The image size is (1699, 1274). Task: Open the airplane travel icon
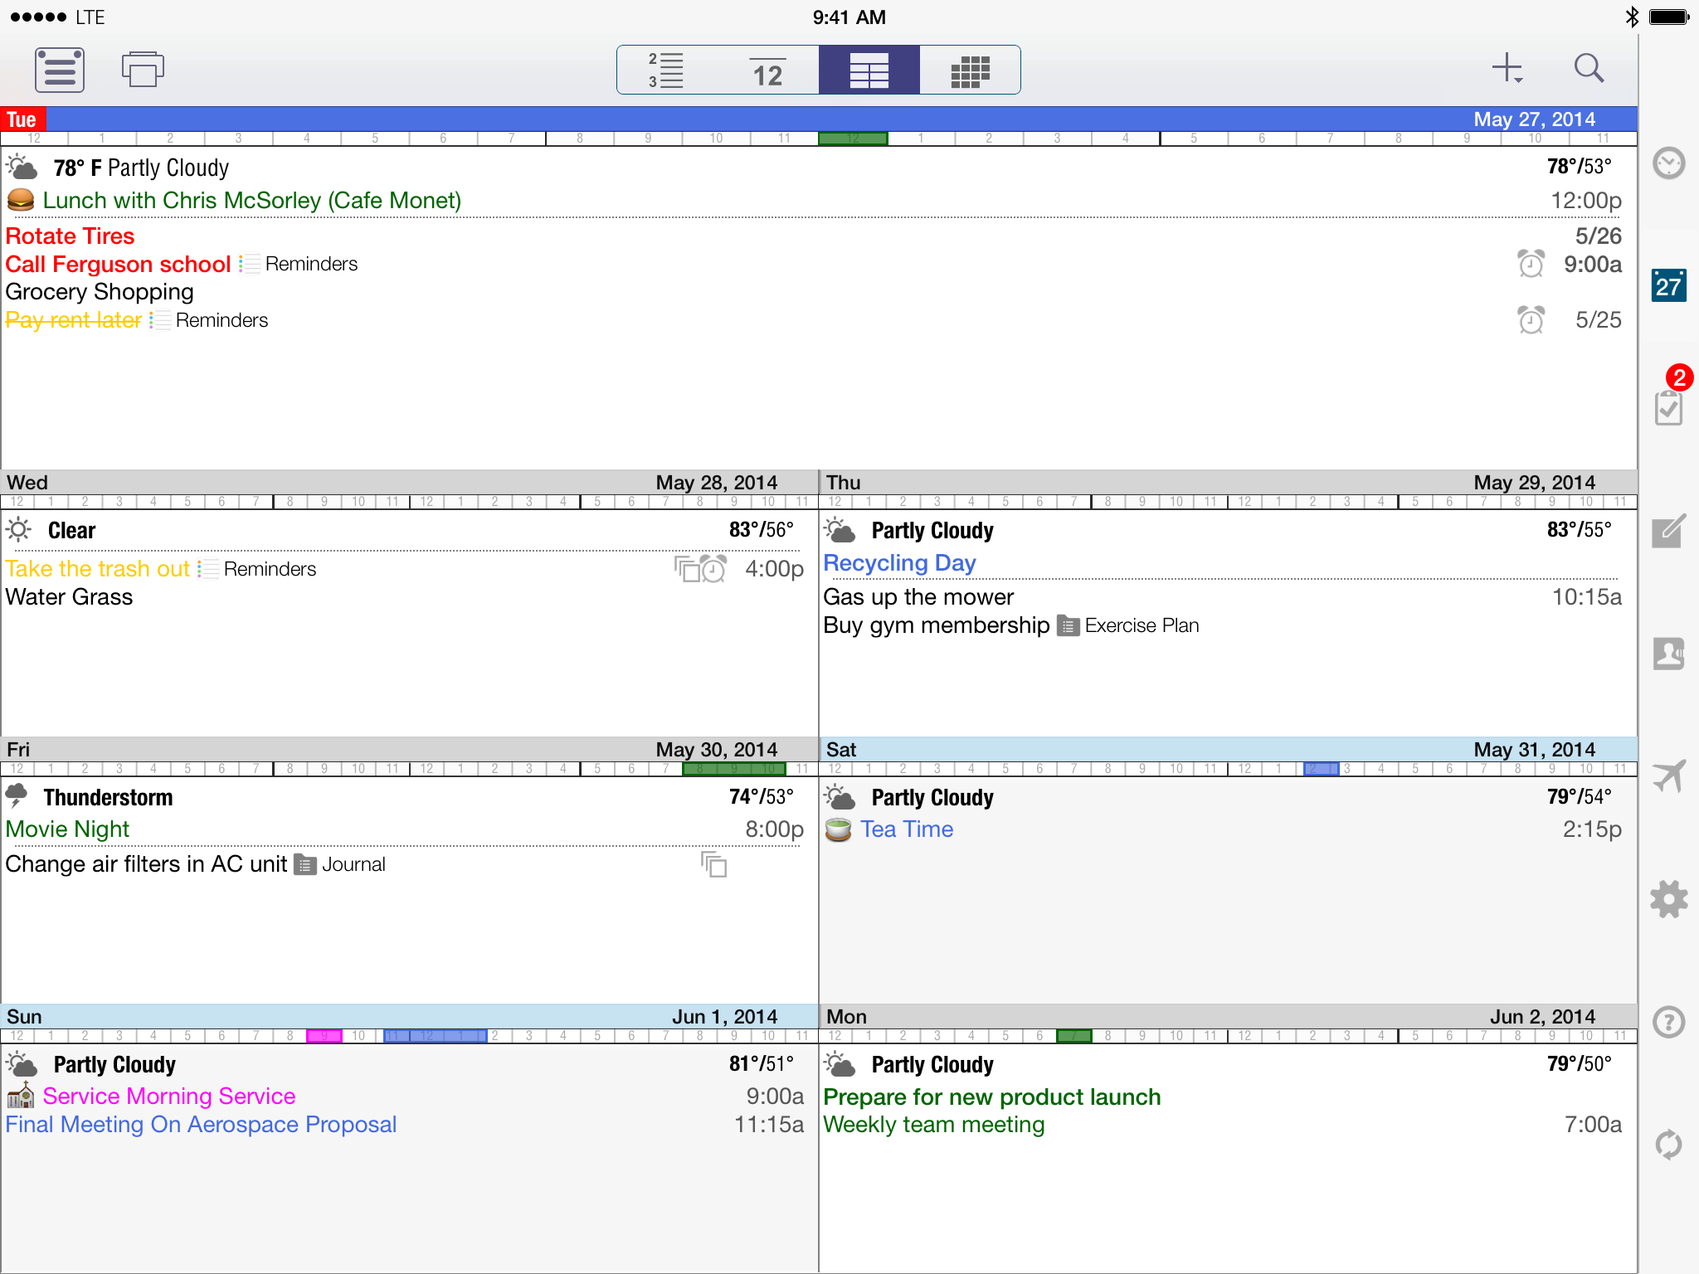[1668, 776]
